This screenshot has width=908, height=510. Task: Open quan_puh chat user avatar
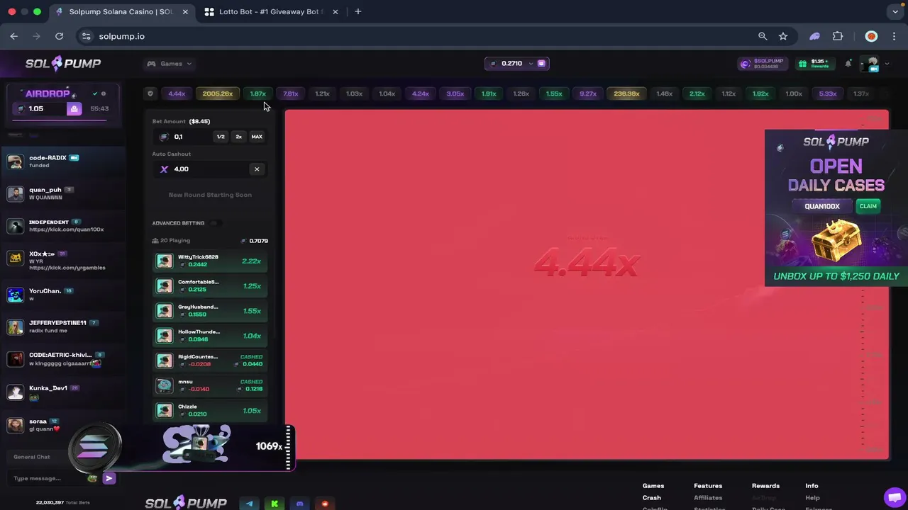(x=15, y=193)
